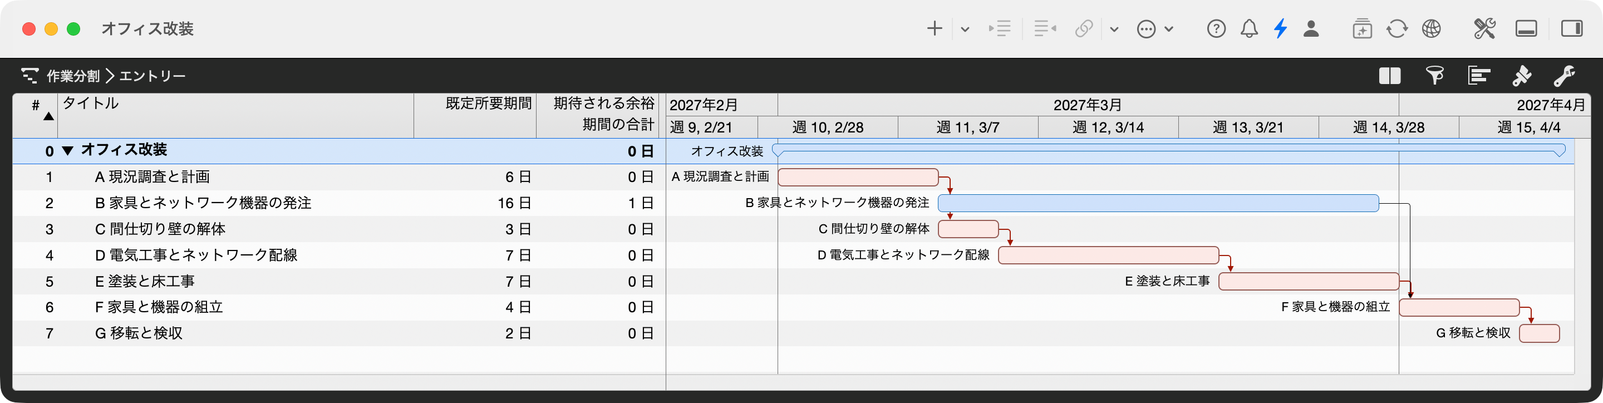Select the エントリー breadcrumb item
The width and height of the screenshot is (1603, 403).
click(153, 76)
